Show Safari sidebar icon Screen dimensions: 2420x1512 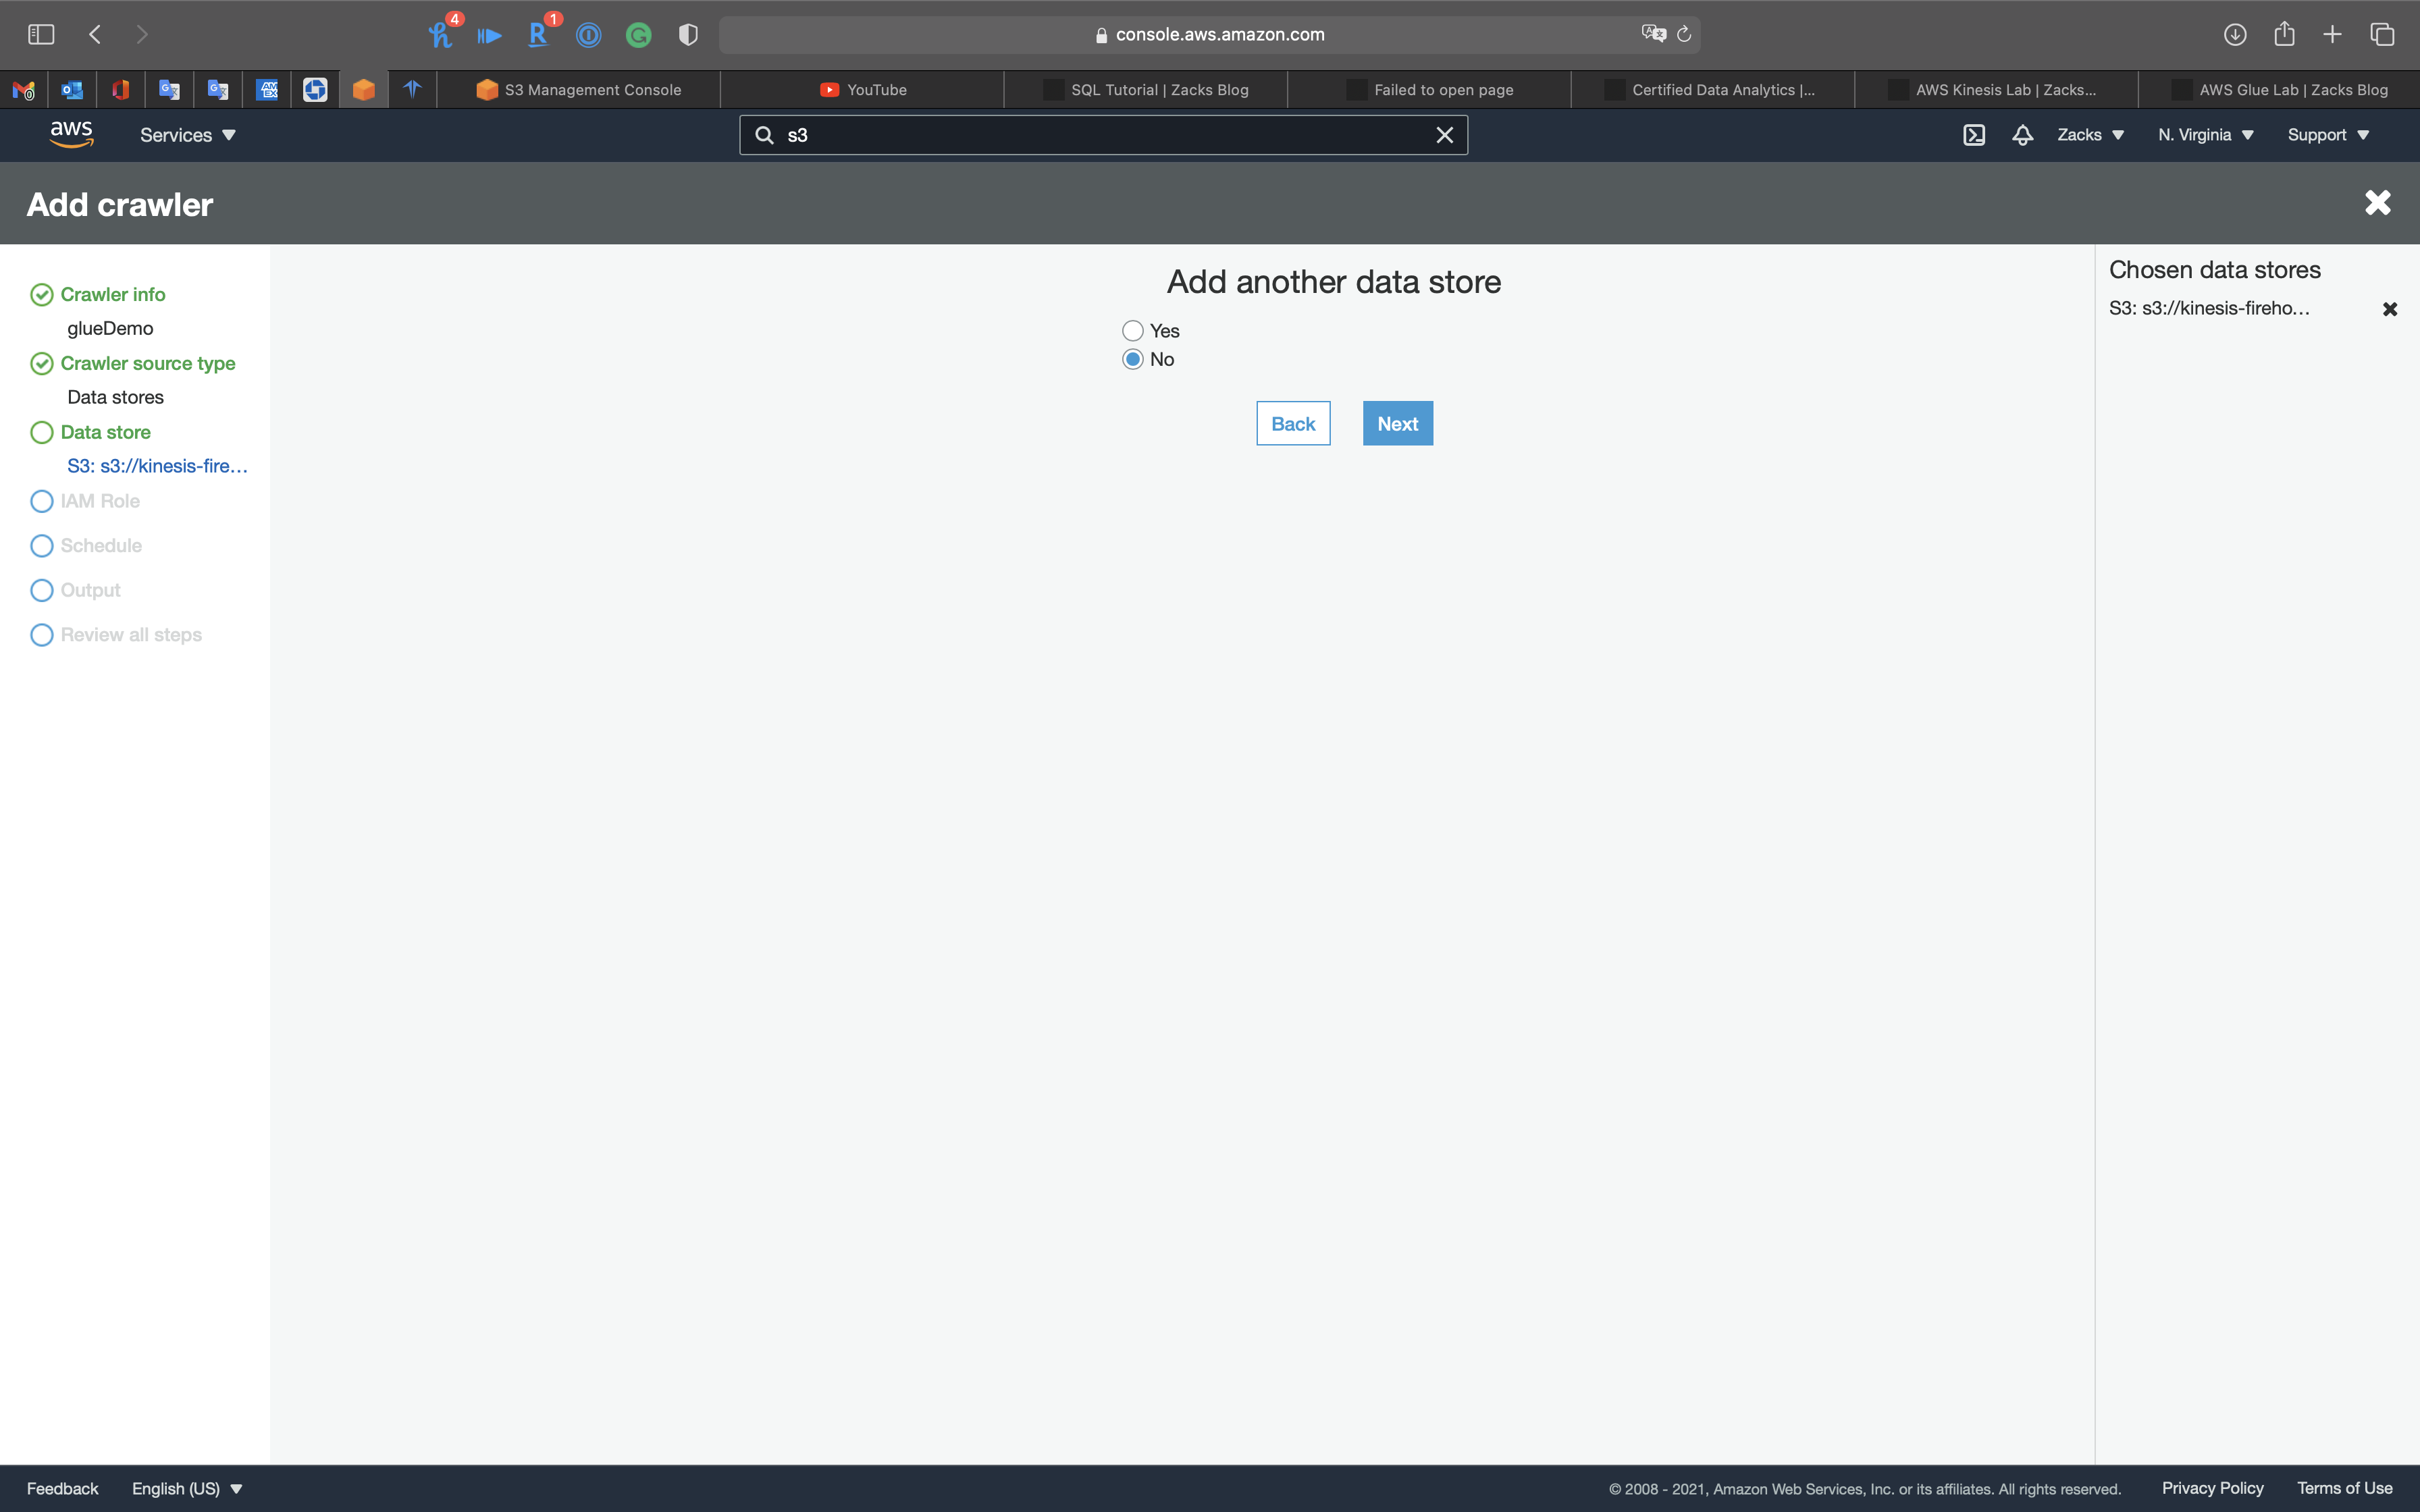coord(41,34)
